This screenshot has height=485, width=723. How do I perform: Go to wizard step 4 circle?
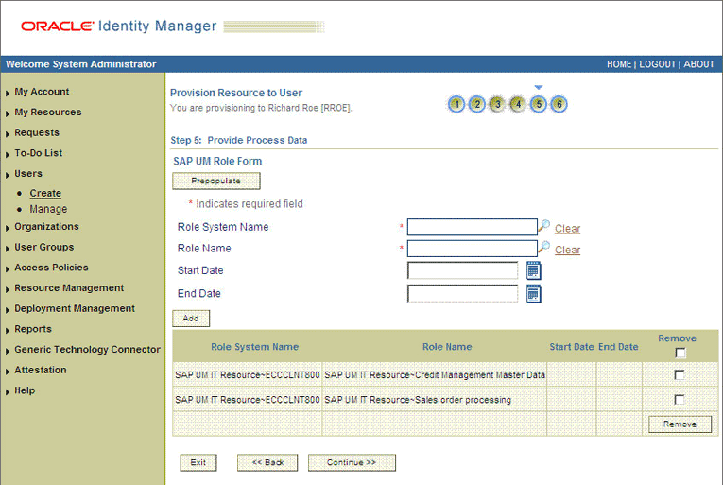coord(518,104)
